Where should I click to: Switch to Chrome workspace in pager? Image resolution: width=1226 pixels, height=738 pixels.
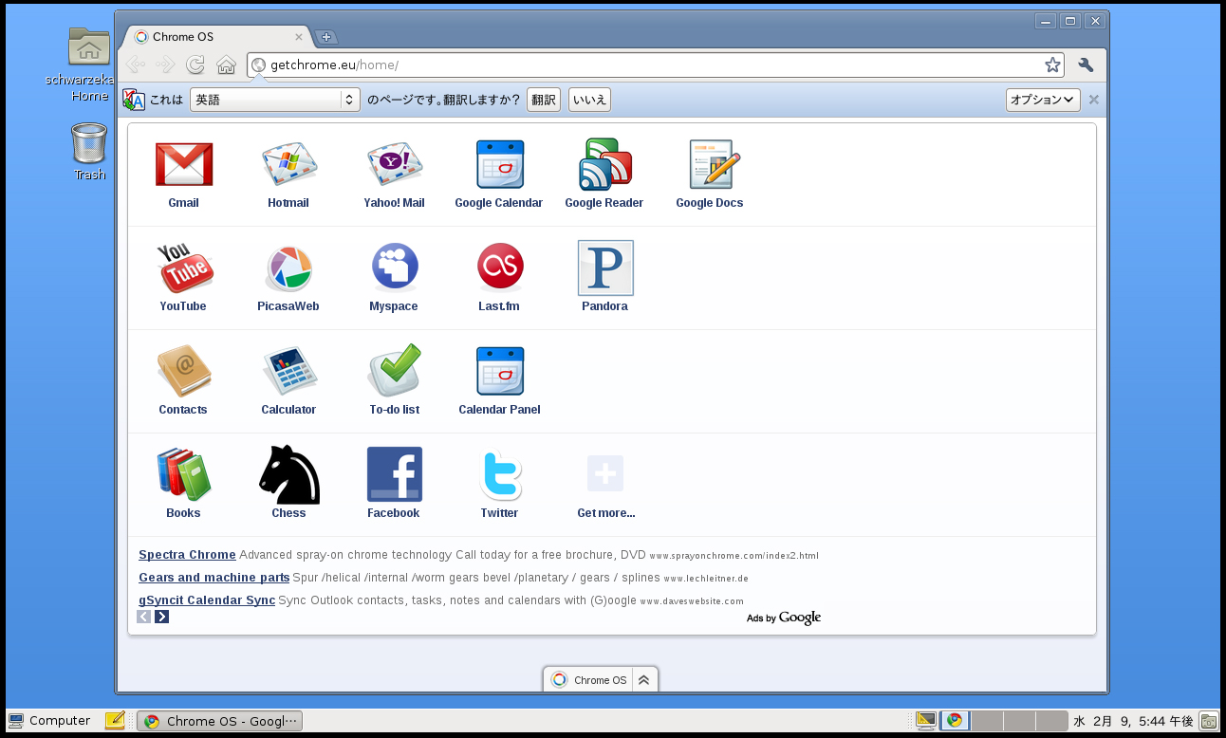(955, 721)
